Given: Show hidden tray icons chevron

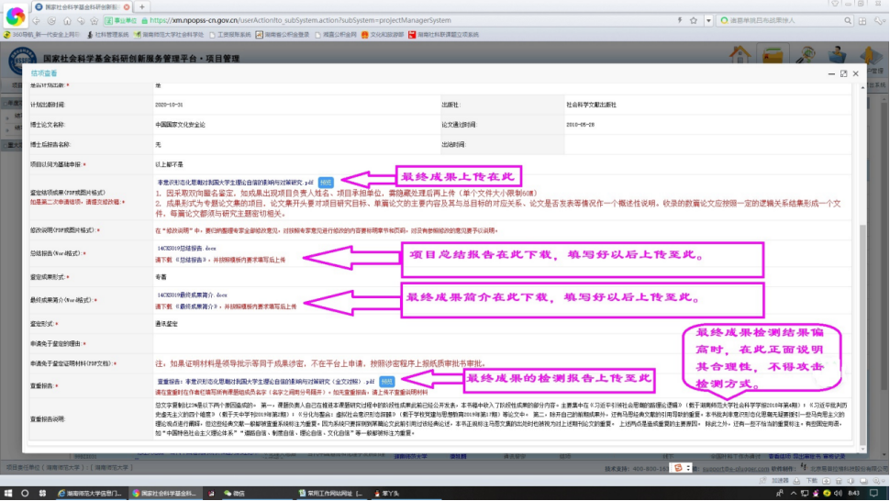Looking at the screenshot, I should tap(794, 494).
